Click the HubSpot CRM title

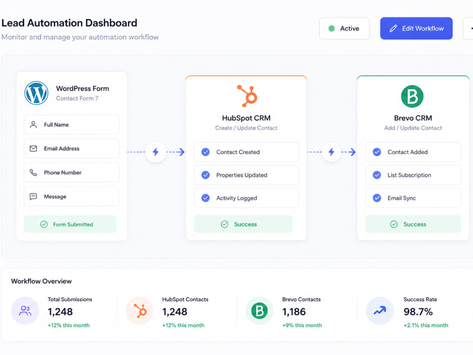click(x=246, y=118)
